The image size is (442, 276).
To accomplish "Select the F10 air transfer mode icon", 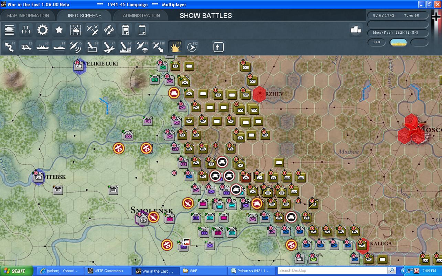I will tap(158, 47).
